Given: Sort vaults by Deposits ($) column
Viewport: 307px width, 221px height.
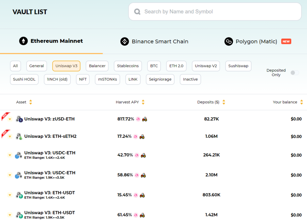Looking at the screenshot, I should (223, 102).
